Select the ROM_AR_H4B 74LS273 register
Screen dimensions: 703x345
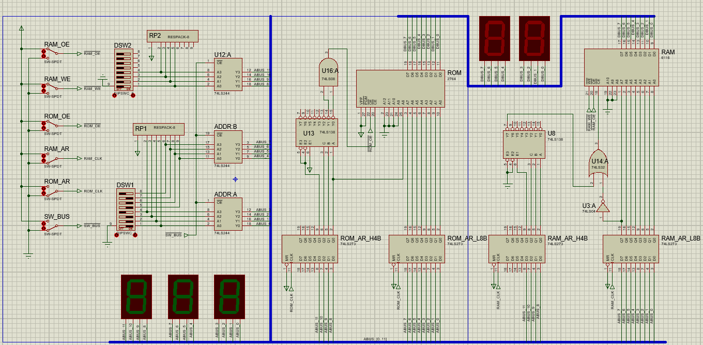pos(310,249)
